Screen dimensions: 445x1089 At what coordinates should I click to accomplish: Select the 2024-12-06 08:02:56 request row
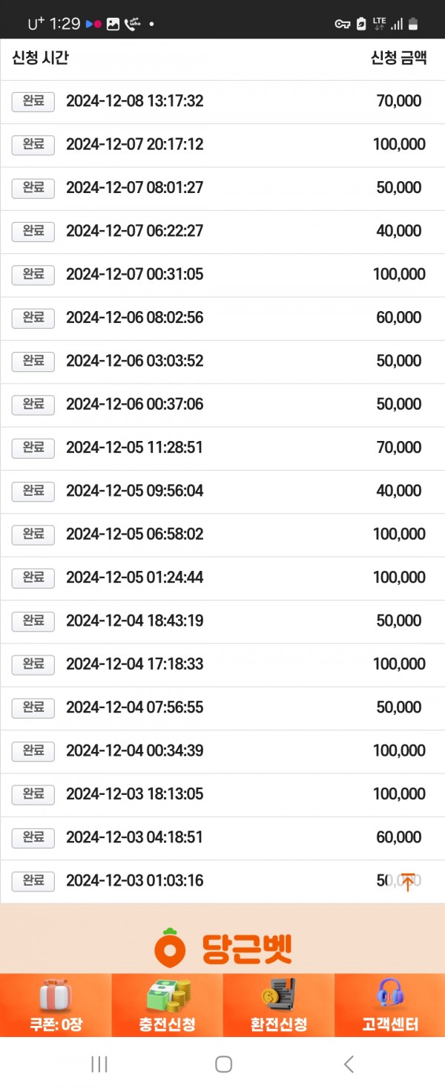tap(222, 318)
